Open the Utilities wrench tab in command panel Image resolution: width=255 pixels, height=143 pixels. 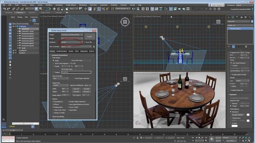tap(250, 17)
